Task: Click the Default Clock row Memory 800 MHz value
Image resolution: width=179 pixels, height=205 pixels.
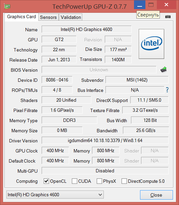Action: [106, 161]
